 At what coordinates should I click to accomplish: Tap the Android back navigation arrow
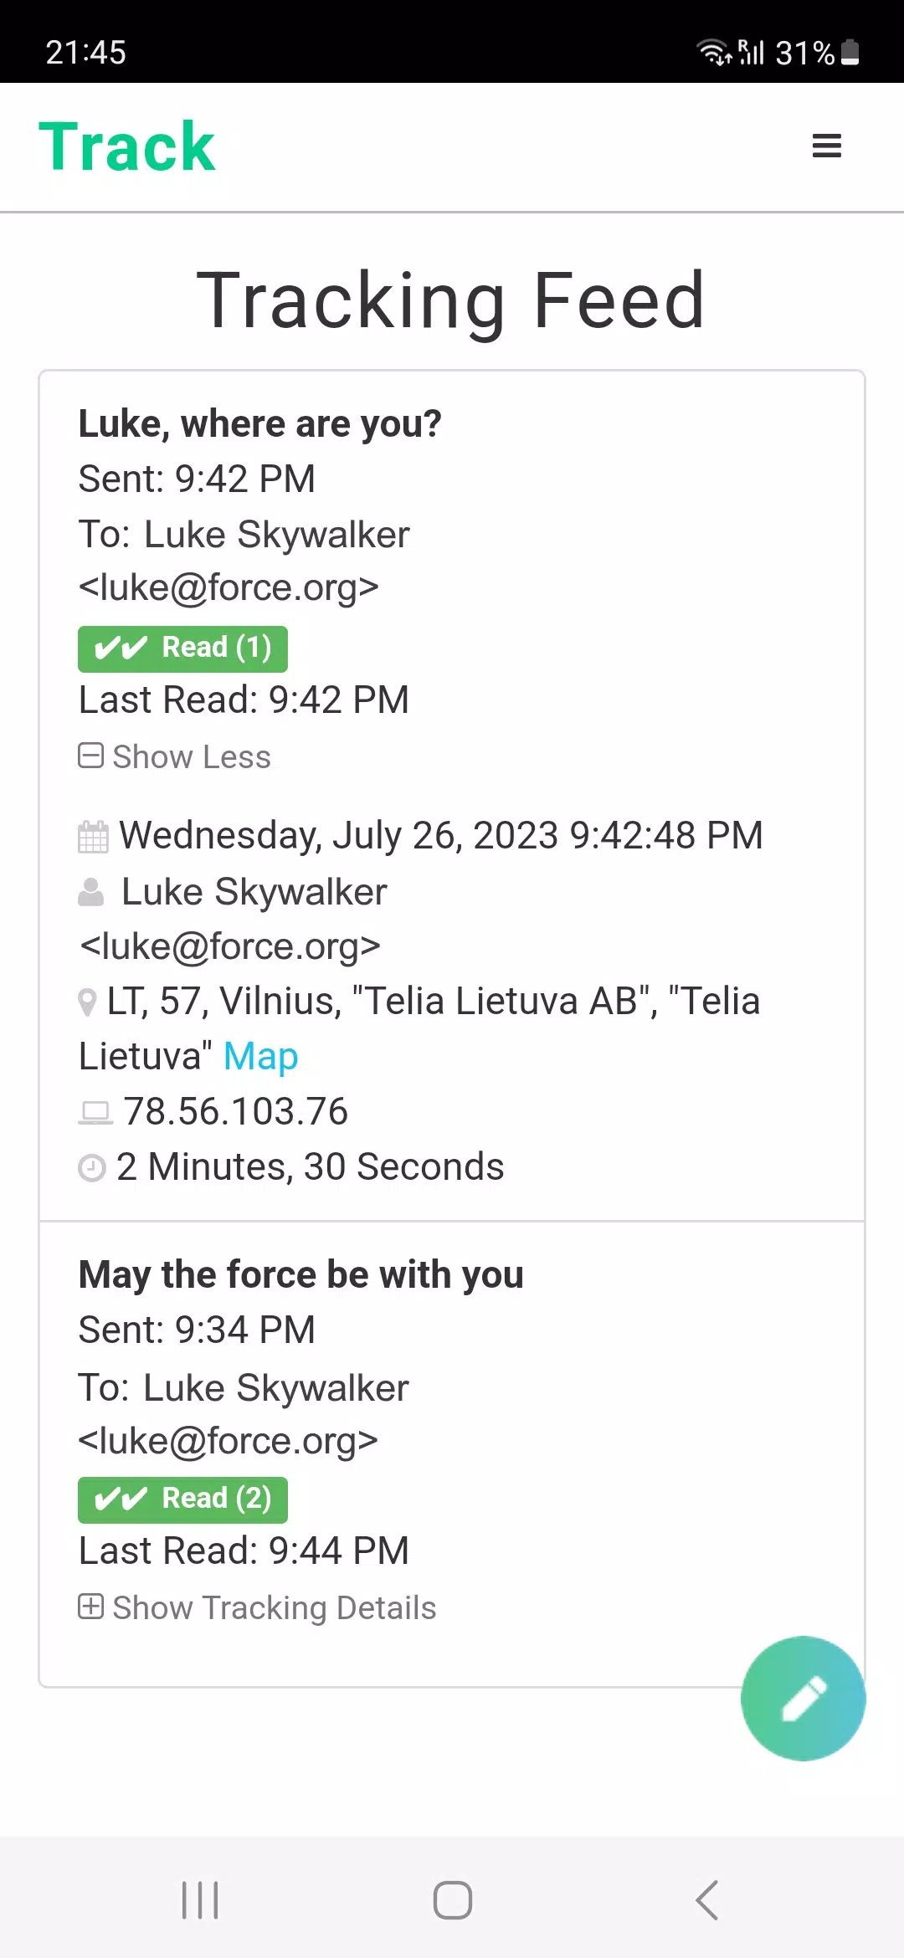[x=706, y=1899]
